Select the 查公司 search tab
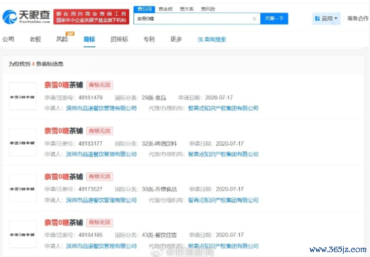The image size is (370, 257). [x=144, y=9]
